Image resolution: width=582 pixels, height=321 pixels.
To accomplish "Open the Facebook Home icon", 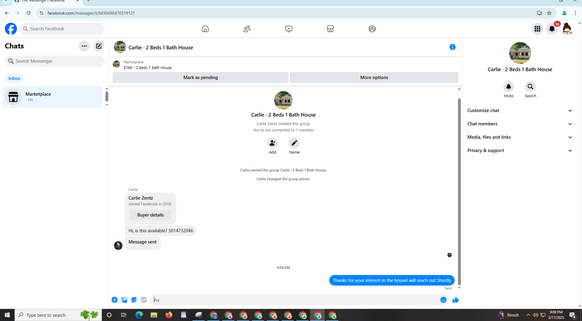I will (x=205, y=29).
